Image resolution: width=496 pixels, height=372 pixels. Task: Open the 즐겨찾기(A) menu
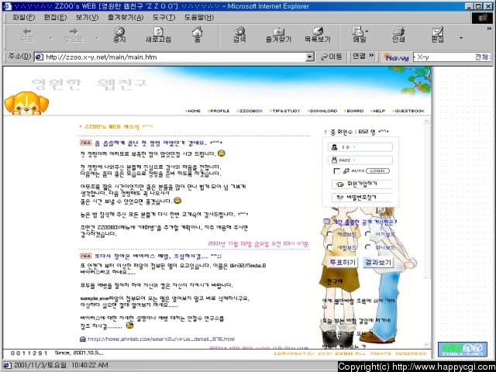click(x=126, y=17)
